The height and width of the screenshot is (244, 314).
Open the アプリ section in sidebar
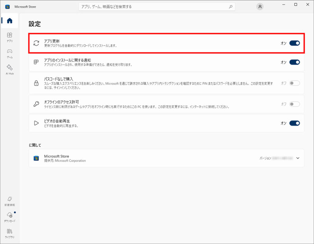point(10,37)
